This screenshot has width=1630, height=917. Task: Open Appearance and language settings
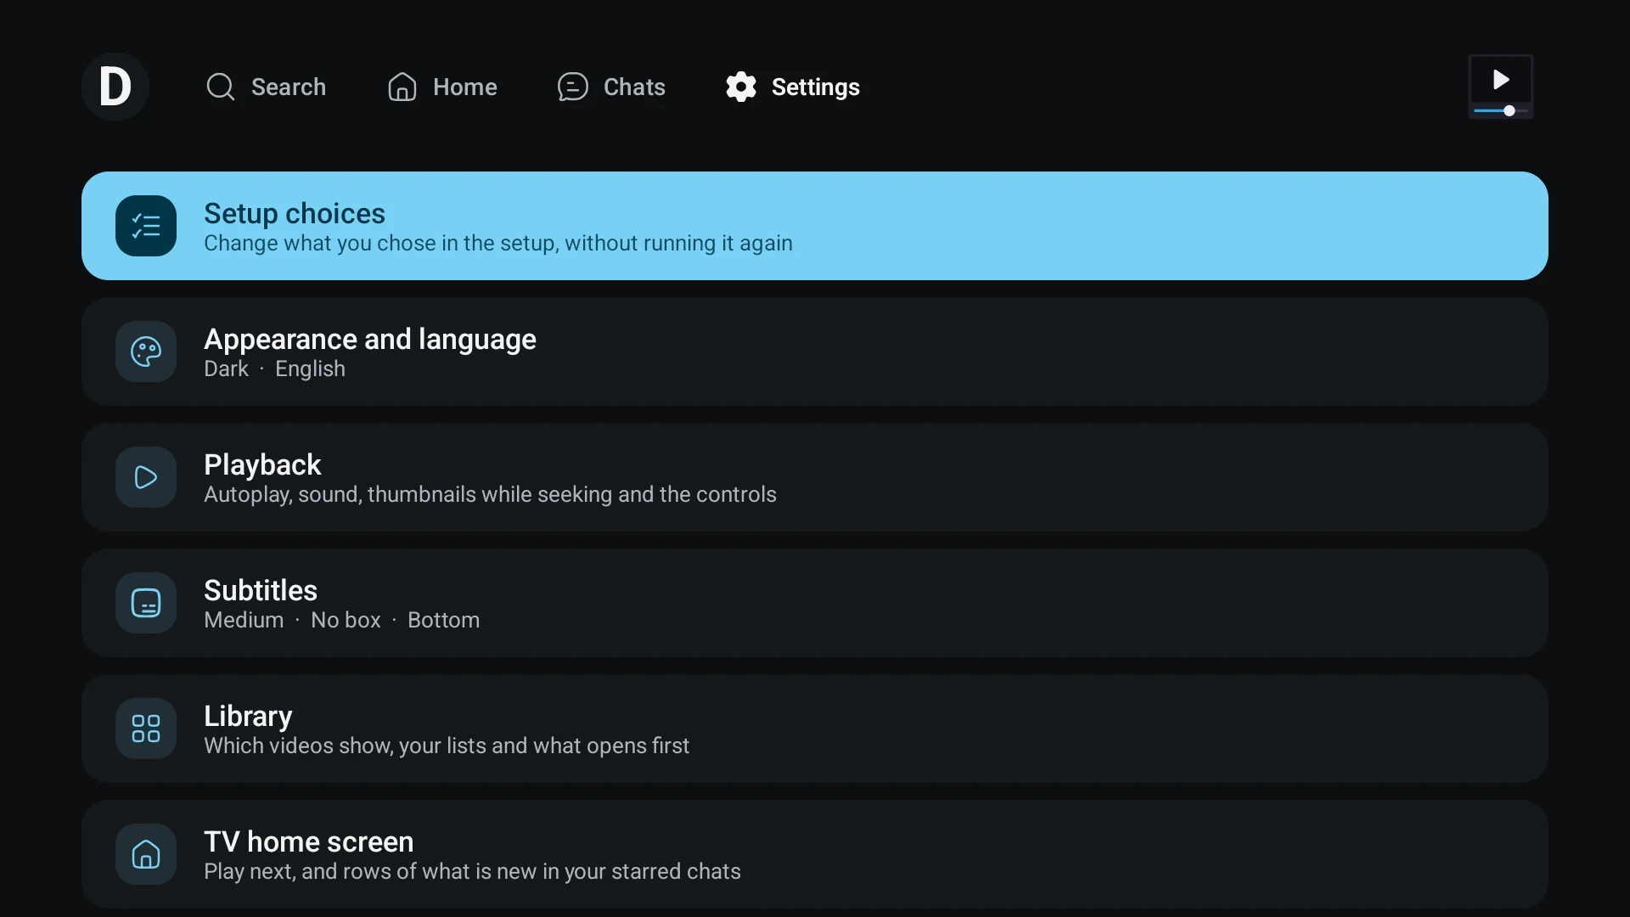(815, 352)
